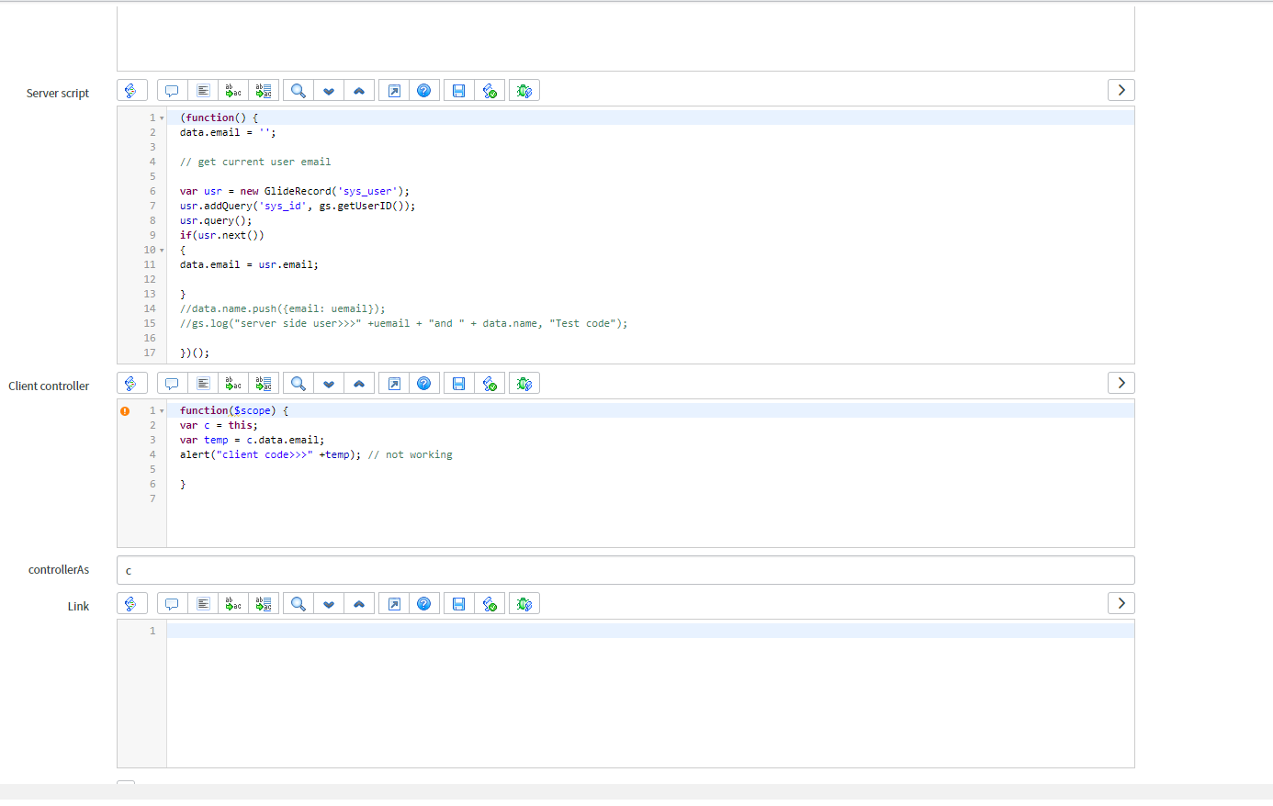Open Replace in Server script toolbar
1273x806 pixels.
(233, 91)
